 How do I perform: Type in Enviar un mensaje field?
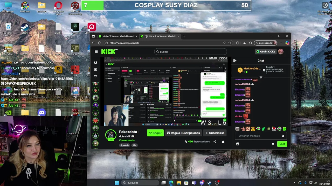(x=258, y=136)
